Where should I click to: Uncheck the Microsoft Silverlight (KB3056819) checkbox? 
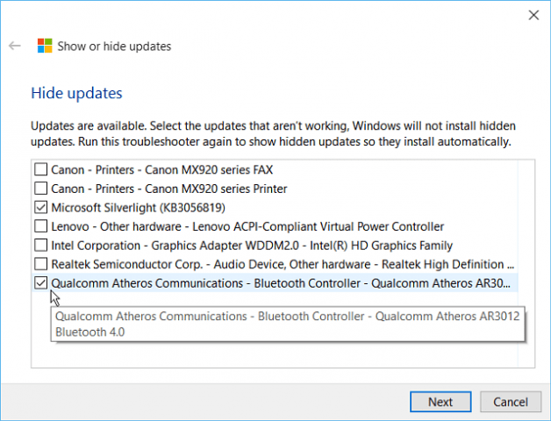[40, 207]
